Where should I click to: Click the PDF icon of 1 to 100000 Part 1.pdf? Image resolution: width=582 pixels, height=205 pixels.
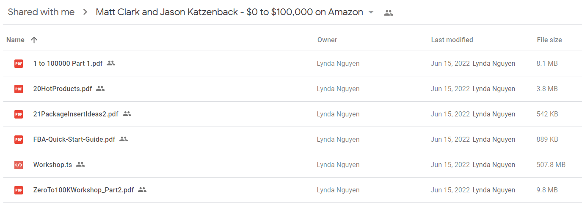click(19, 64)
